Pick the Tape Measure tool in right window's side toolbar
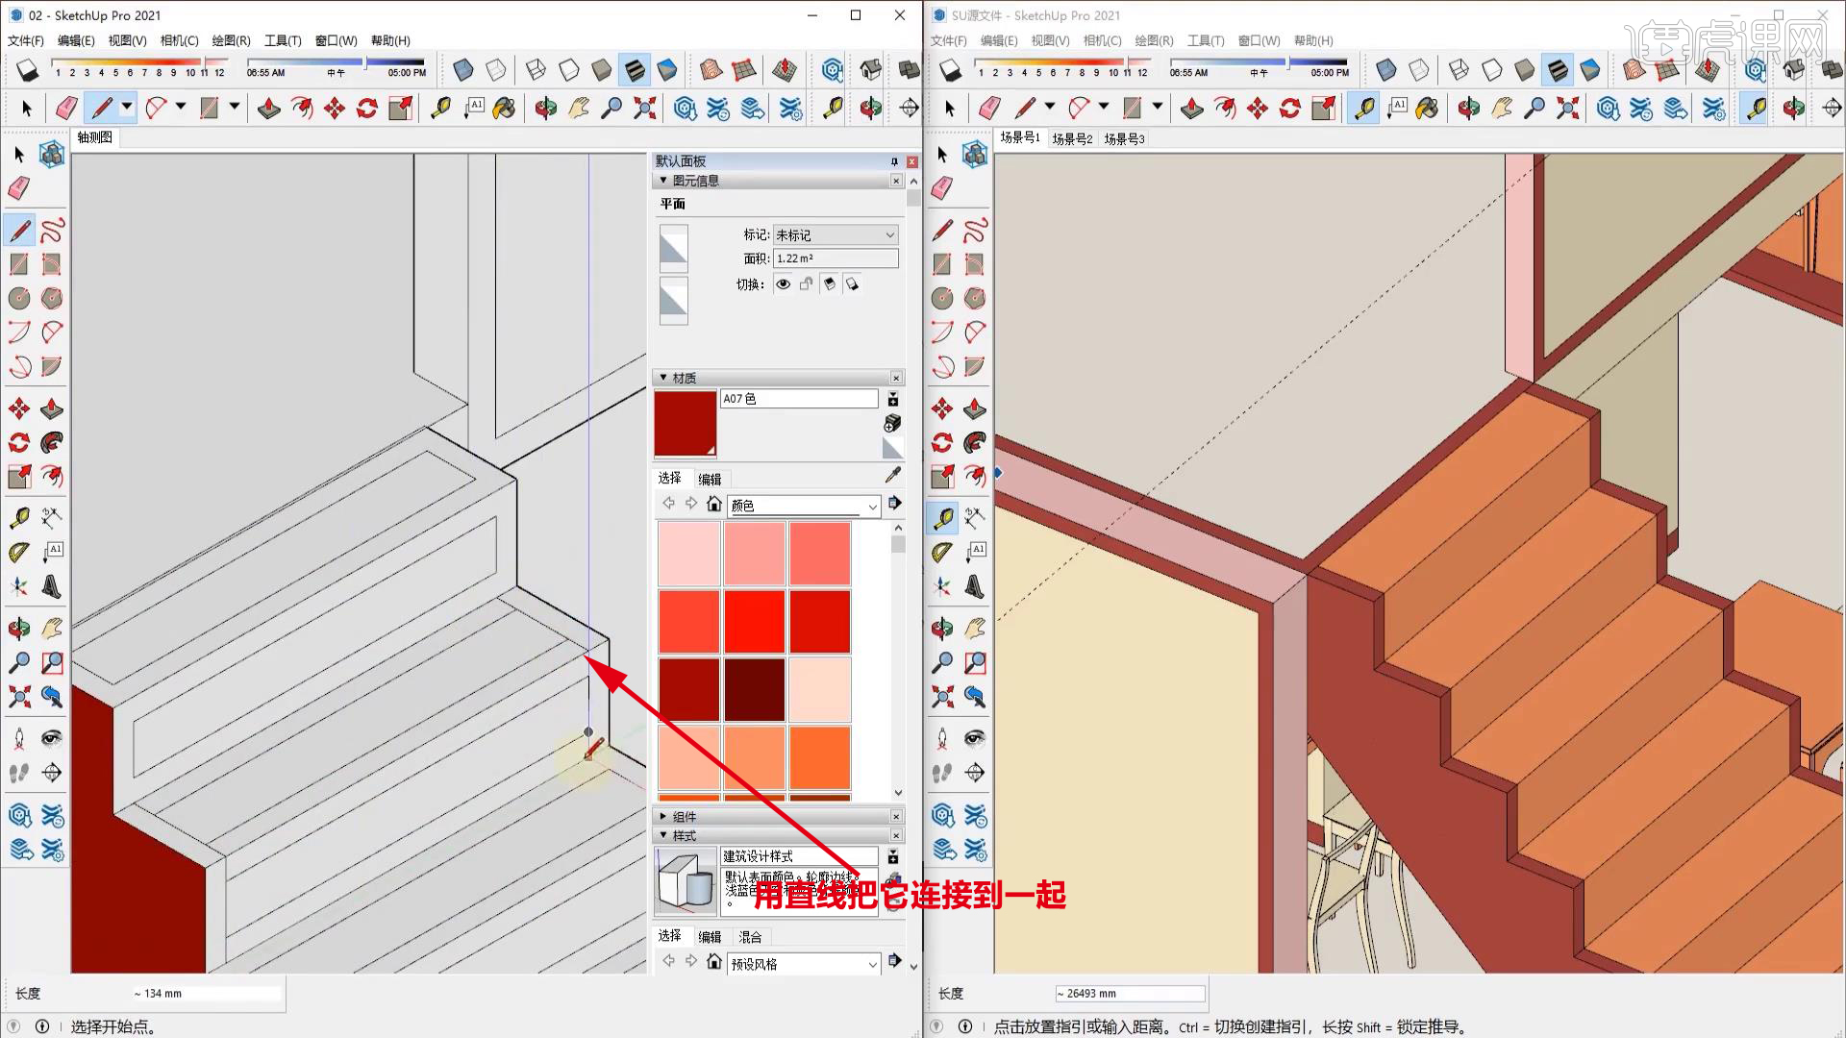The height and width of the screenshot is (1038, 1846). [942, 518]
